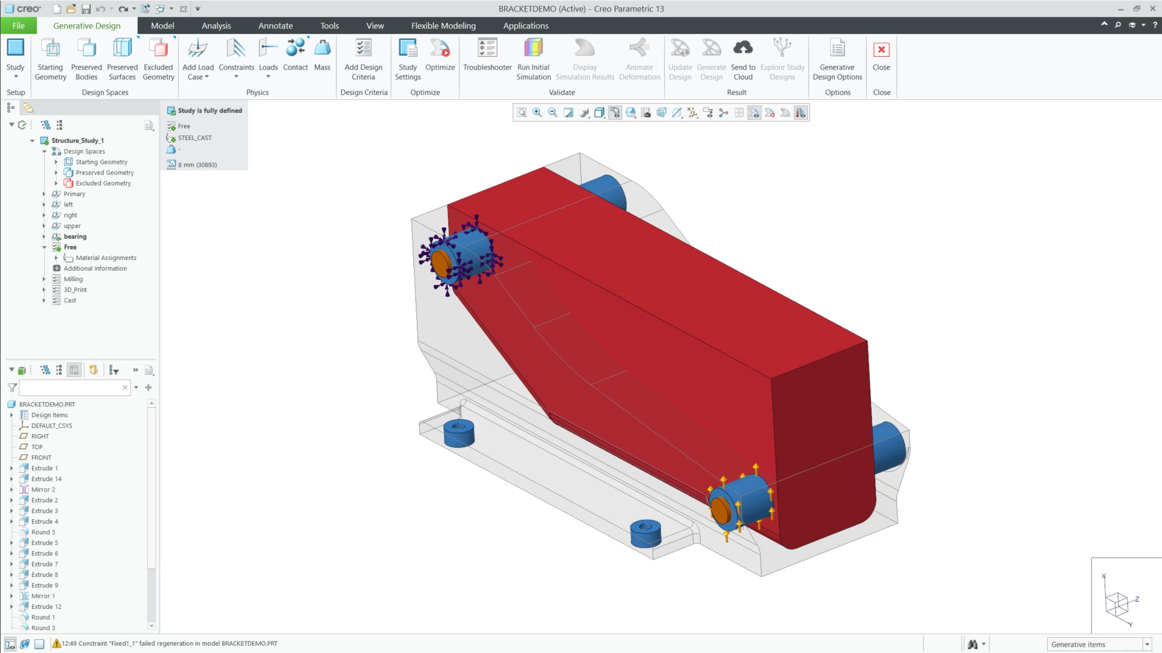Click the add filter plus button
The height and width of the screenshot is (653, 1162).
tap(148, 388)
